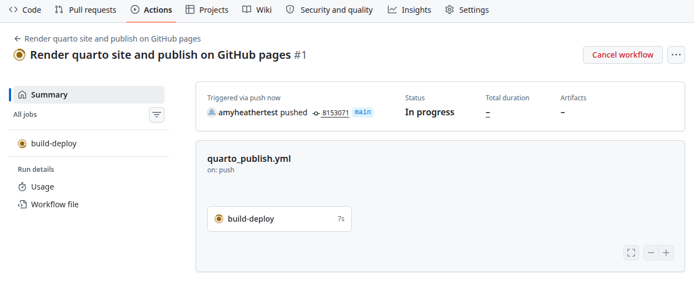Click the back arrow beside workflow name
Viewport: 694px width, 281px height.
(18, 39)
